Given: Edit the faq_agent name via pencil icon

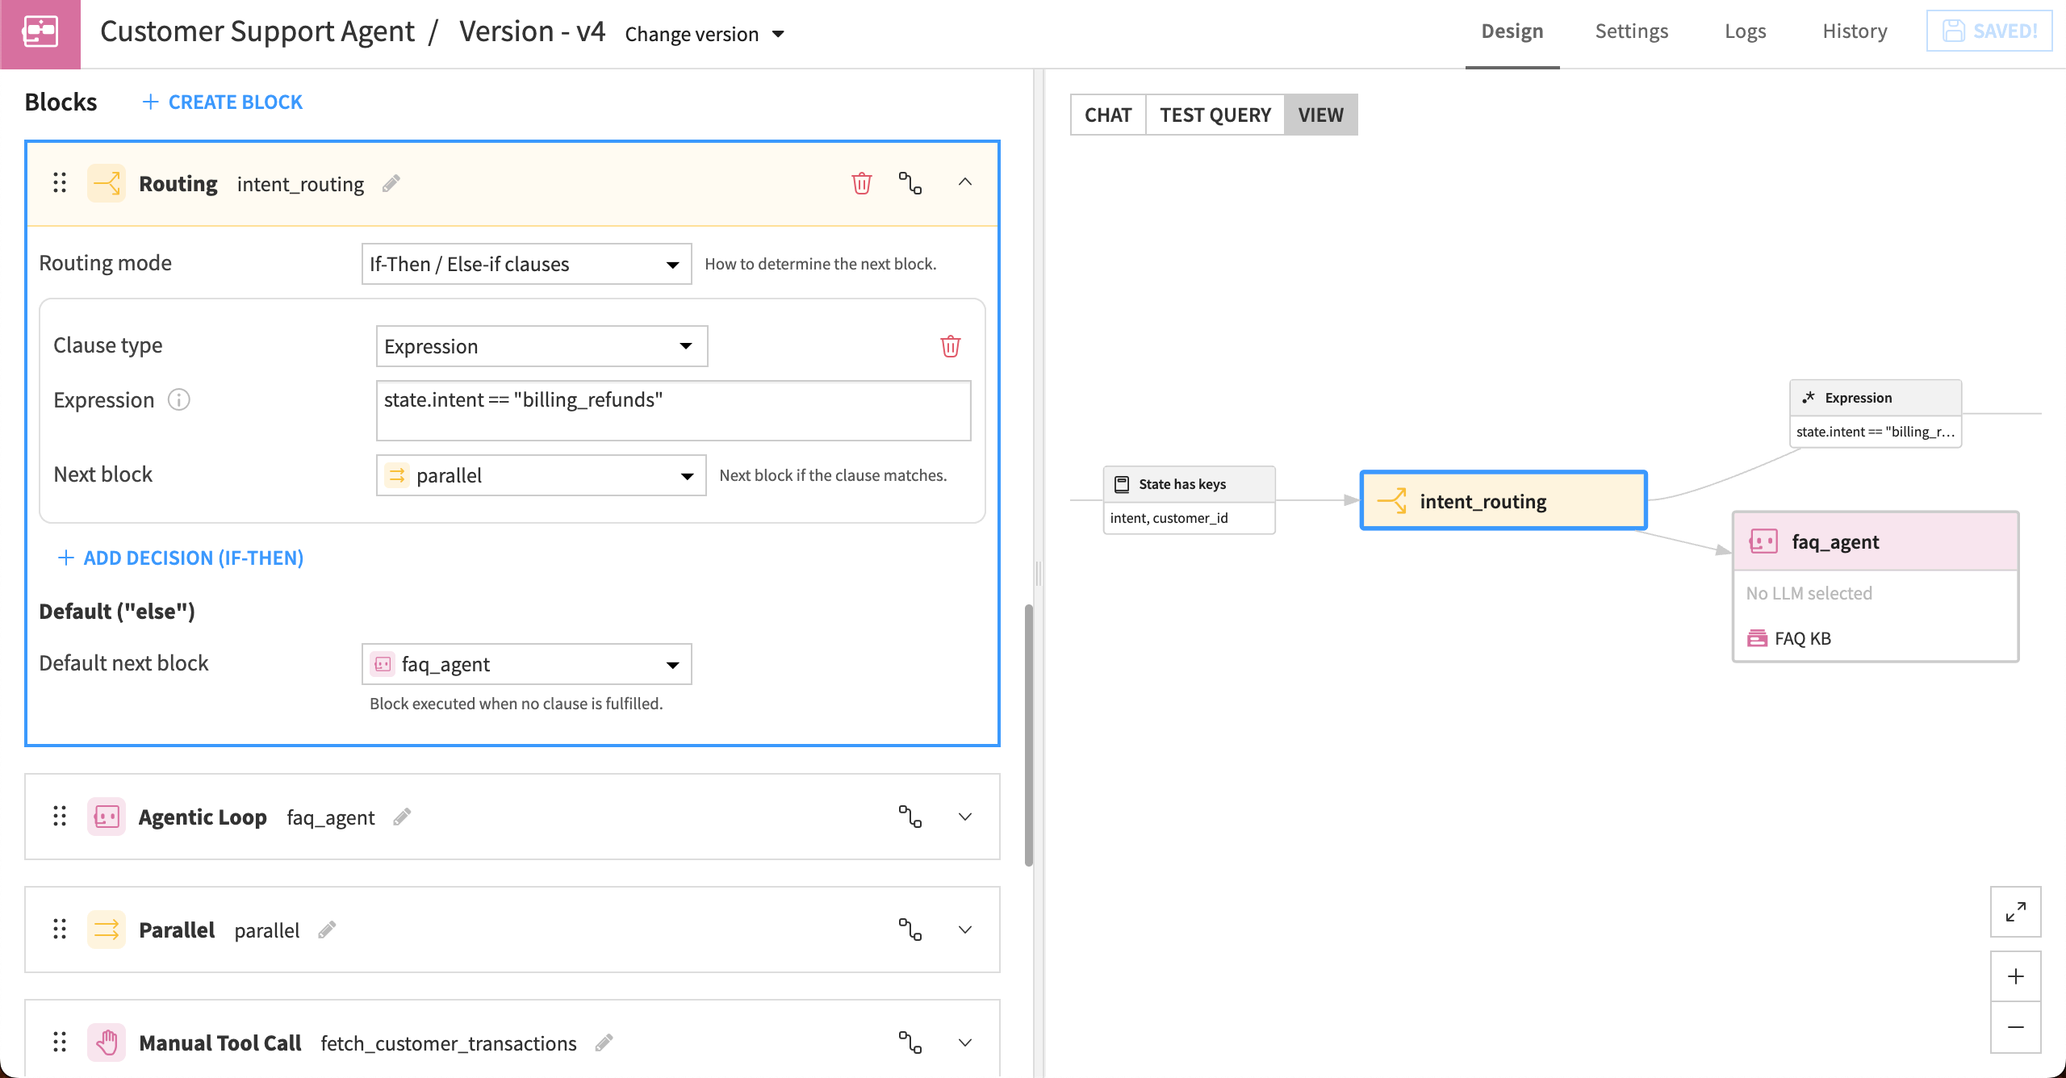Looking at the screenshot, I should pos(402,817).
